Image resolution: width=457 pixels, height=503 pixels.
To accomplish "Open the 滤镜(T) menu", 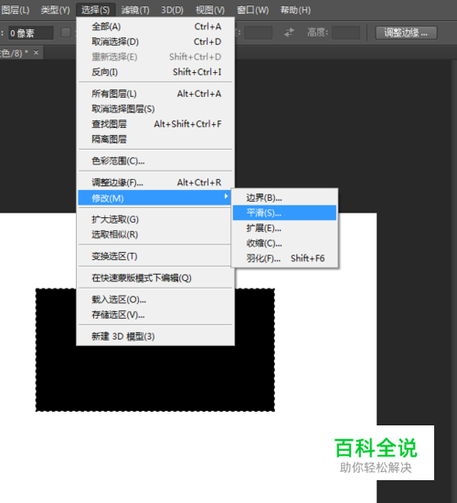I will 135,10.
